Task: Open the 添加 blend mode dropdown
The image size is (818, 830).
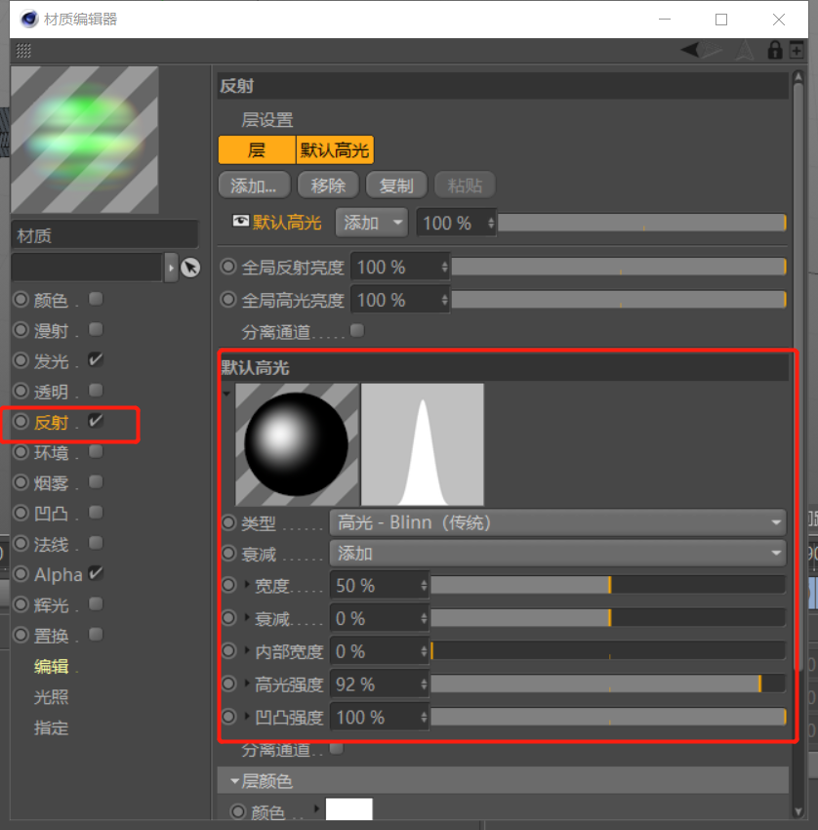Action: 372,223
